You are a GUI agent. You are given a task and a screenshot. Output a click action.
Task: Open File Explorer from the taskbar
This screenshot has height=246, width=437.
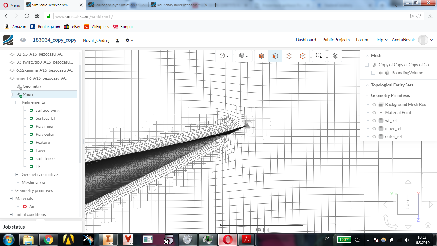pyautogui.click(x=29, y=239)
